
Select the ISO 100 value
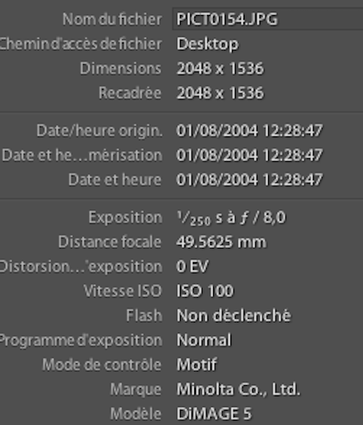tap(205, 291)
